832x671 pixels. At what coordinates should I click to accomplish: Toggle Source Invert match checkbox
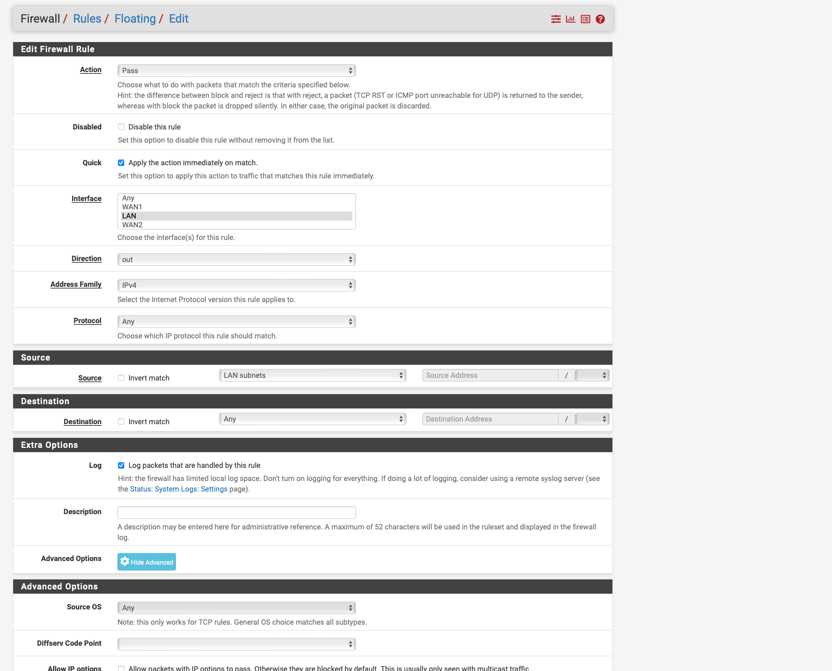pos(121,378)
